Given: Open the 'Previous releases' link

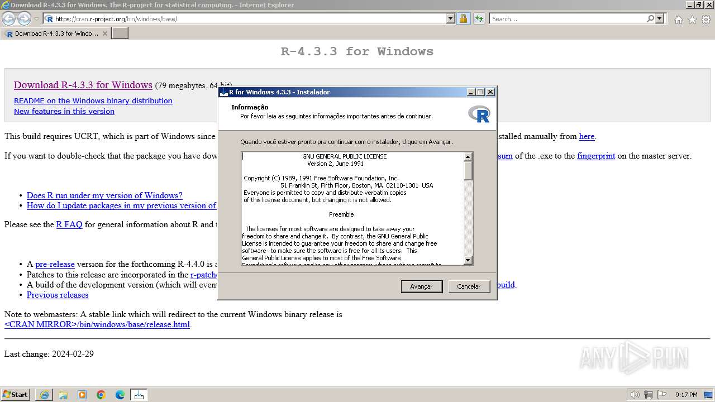Looking at the screenshot, I should (58, 295).
